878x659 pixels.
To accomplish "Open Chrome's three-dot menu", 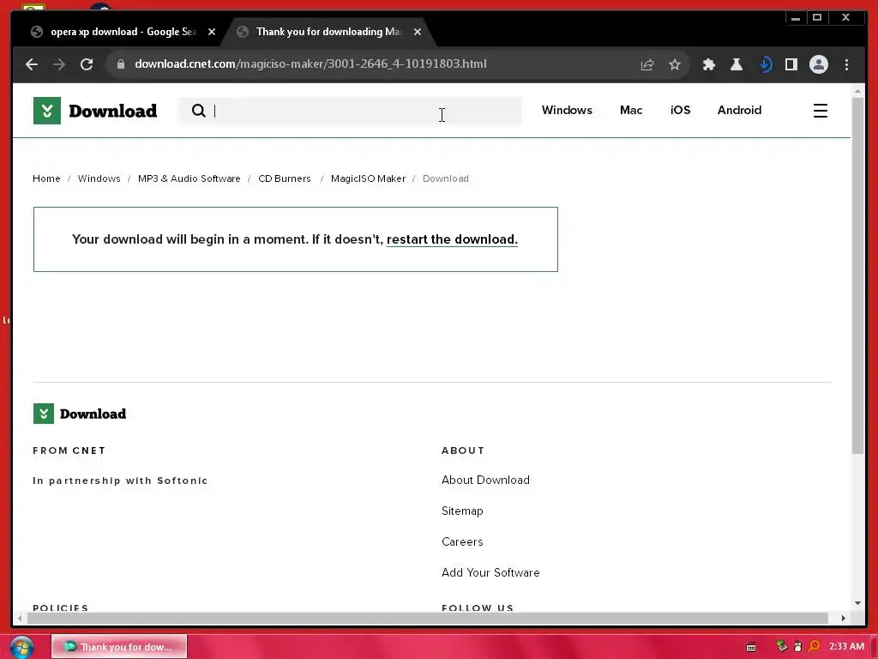I will (x=846, y=64).
